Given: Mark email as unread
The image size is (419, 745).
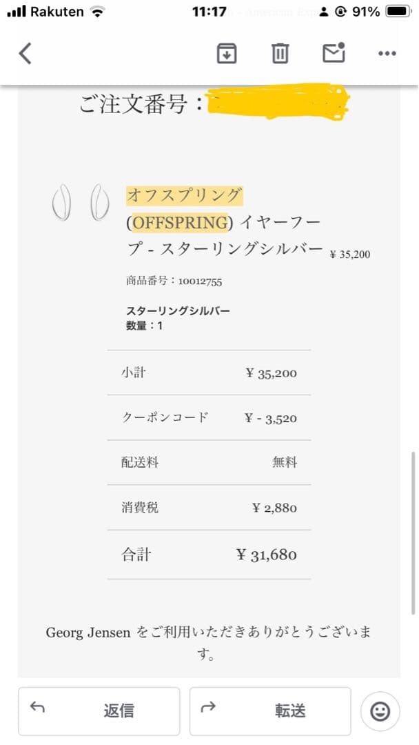Looking at the screenshot, I should point(334,52).
